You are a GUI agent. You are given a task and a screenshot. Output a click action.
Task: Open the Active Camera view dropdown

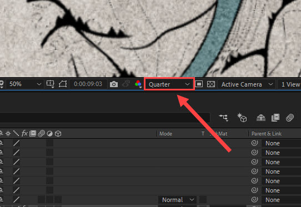point(247,84)
